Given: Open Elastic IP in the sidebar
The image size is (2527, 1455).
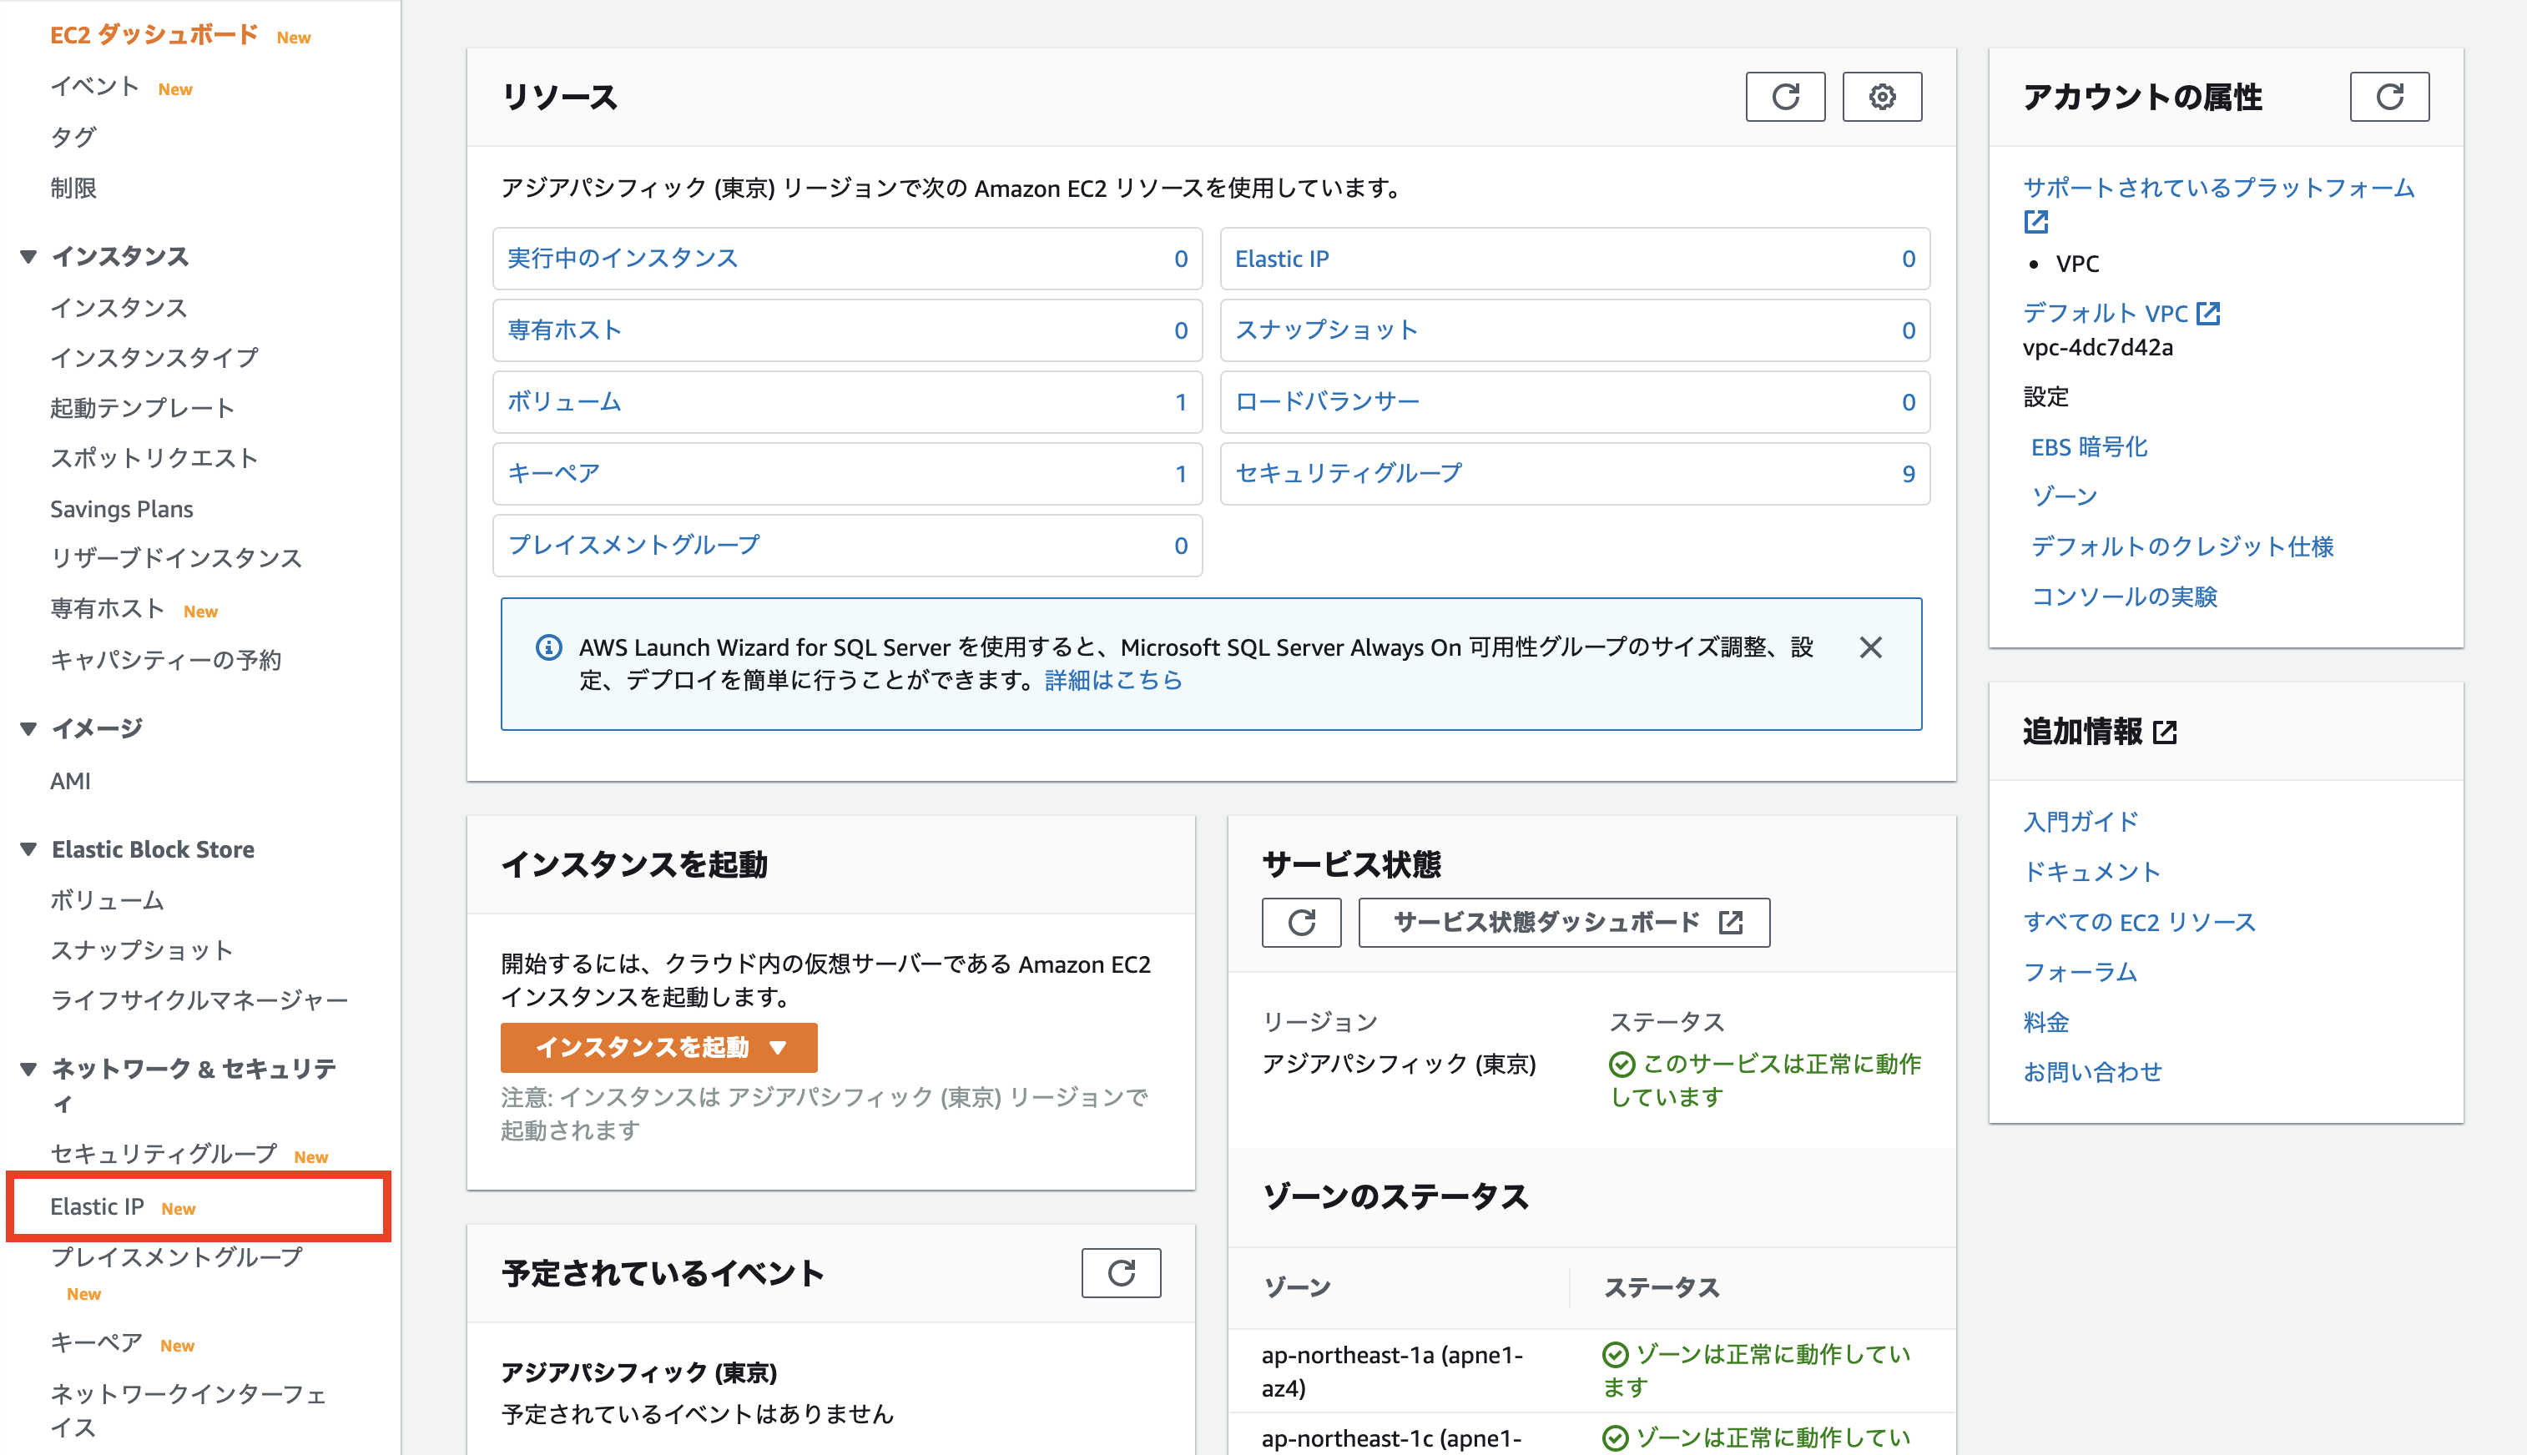Looking at the screenshot, I should [x=97, y=1206].
